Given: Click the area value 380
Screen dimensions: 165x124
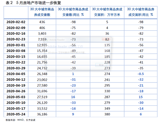Looking at the screenshot, I should [107, 114].
